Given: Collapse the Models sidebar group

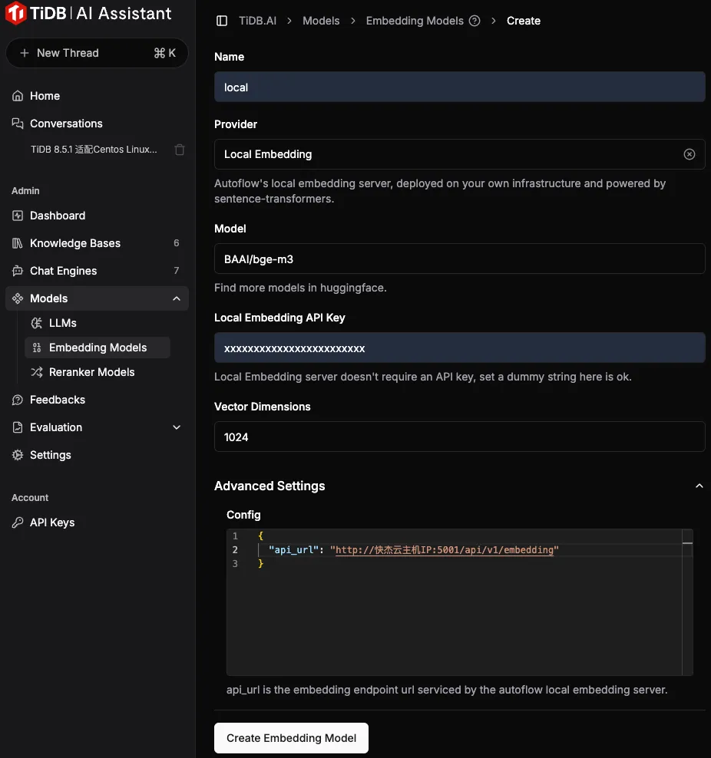Looking at the screenshot, I should 177,298.
